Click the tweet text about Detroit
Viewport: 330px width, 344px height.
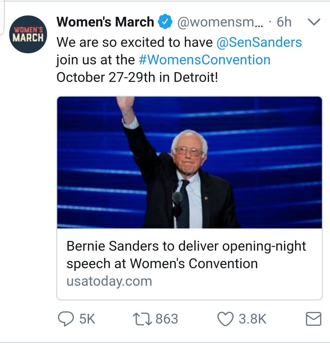pyautogui.click(x=179, y=60)
